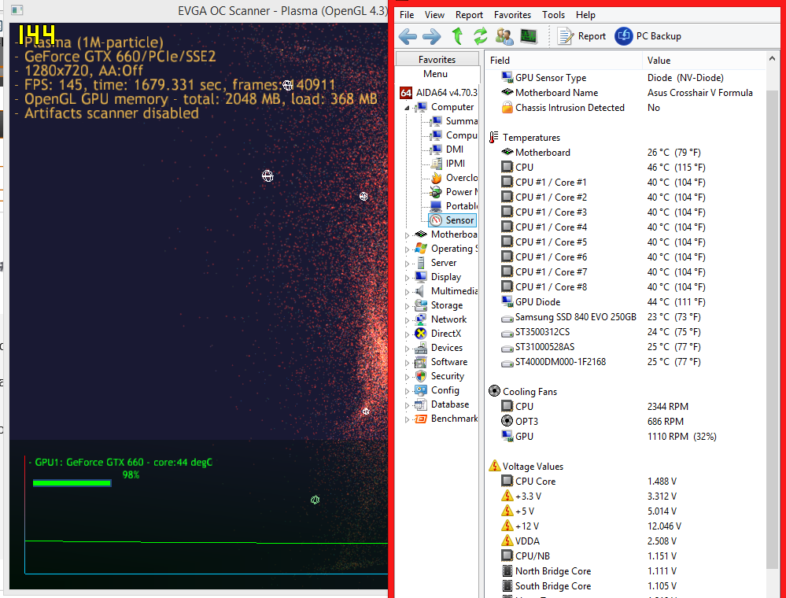The height and width of the screenshot is (598, 786).
Task: Open the View menu
Action: 434,15
